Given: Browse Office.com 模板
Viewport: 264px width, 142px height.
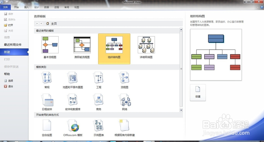Looking at the screenshot, I should 73,128.
